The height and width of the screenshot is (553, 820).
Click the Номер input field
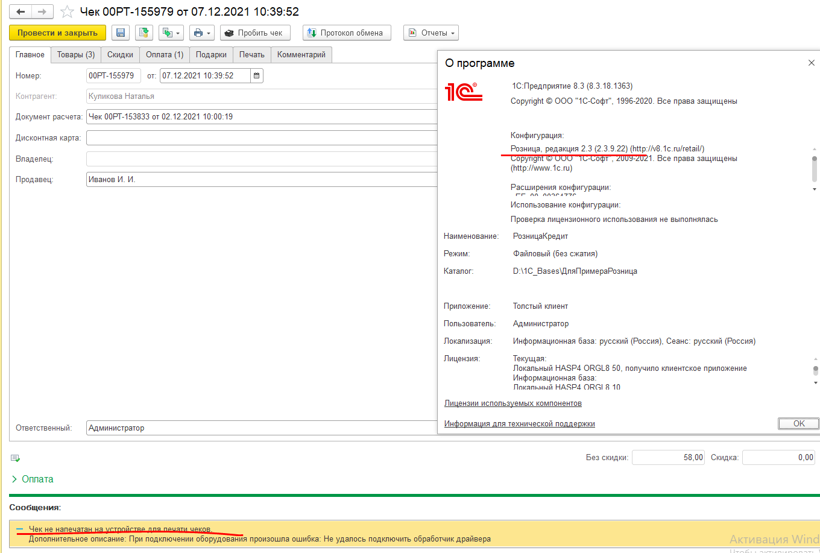[x=113, y=75]
